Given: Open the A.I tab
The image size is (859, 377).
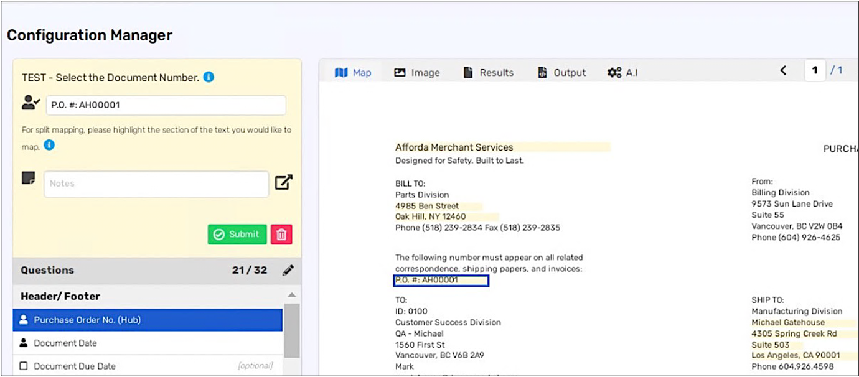Looking at the screenshot, I should pyautogui.click(x=622, y=73).
